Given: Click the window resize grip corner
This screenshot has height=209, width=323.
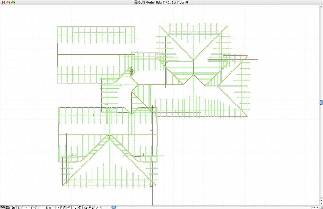Looking at the screenshot, I should pos(321,207).
